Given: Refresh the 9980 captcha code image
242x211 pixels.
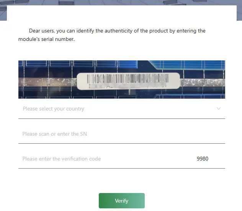Looking at the screenshot, I should (203, 159).
